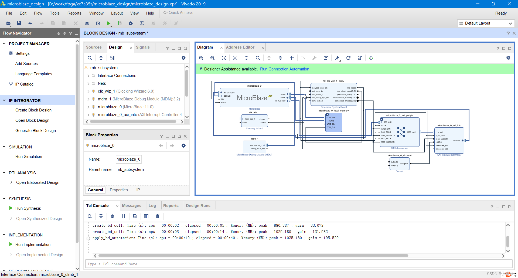Screen dimensions: 518x278
Task: Expand the clk_wiz_1 tree node
Action: pos(88,91)
